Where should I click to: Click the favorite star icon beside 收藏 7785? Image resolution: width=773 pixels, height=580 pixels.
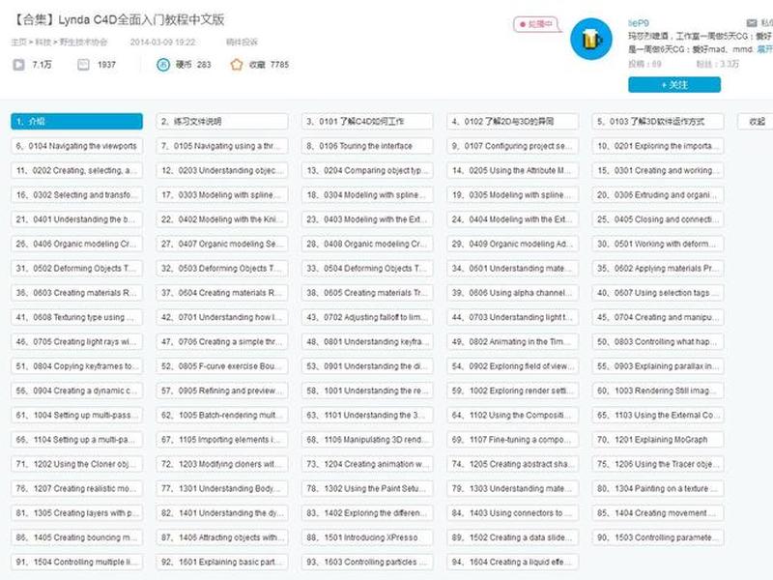[237, 65]
